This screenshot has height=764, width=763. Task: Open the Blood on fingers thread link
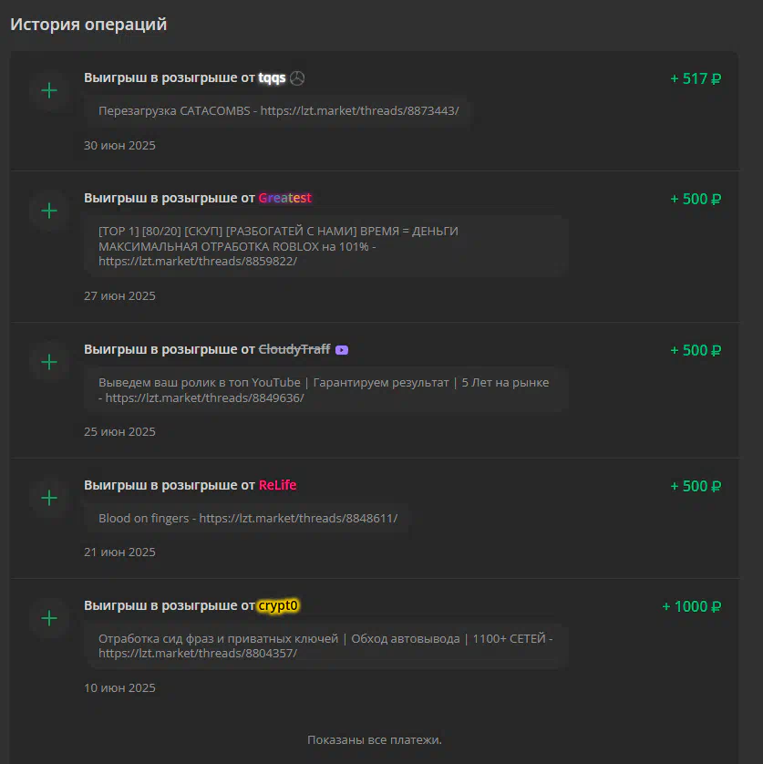[x=248, y=519]
